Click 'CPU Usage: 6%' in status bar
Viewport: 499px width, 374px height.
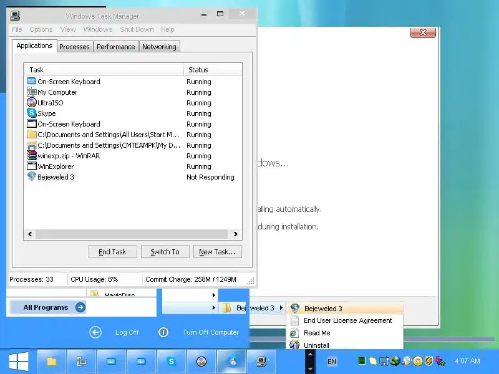(x=94, y=279)
